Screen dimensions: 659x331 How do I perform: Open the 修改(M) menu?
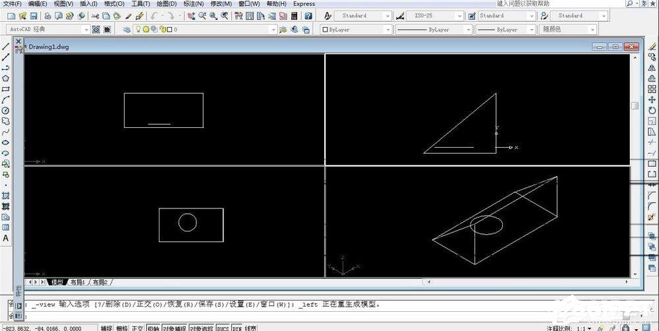[x=221, y=4]
